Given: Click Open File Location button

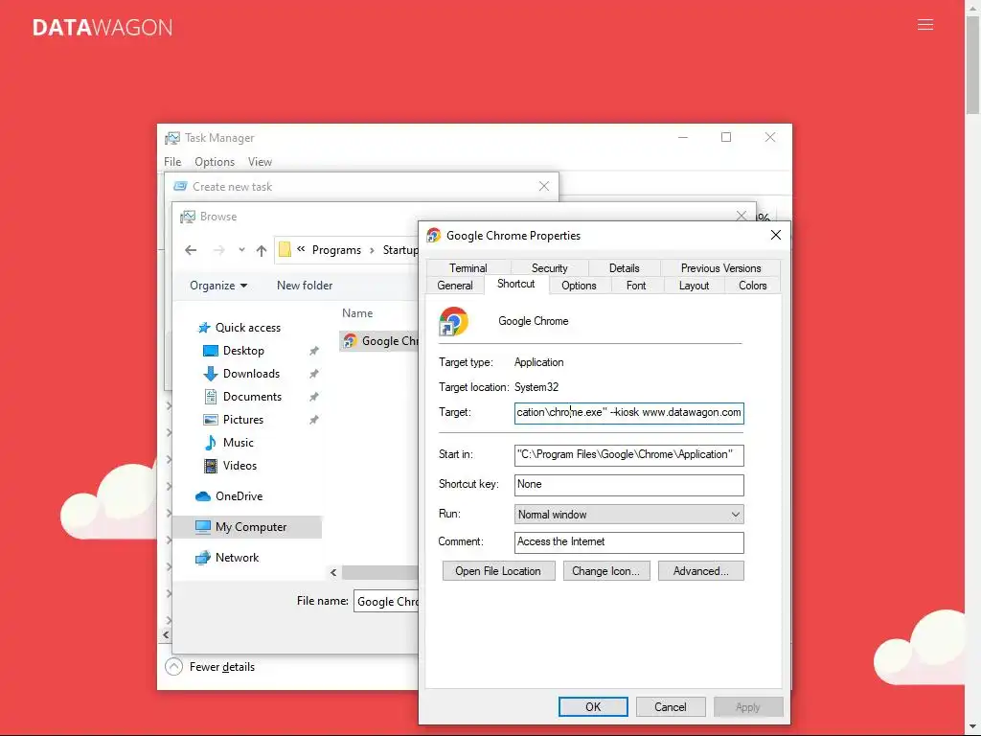Looking at the screenshot, I should (x=498, y=571).
